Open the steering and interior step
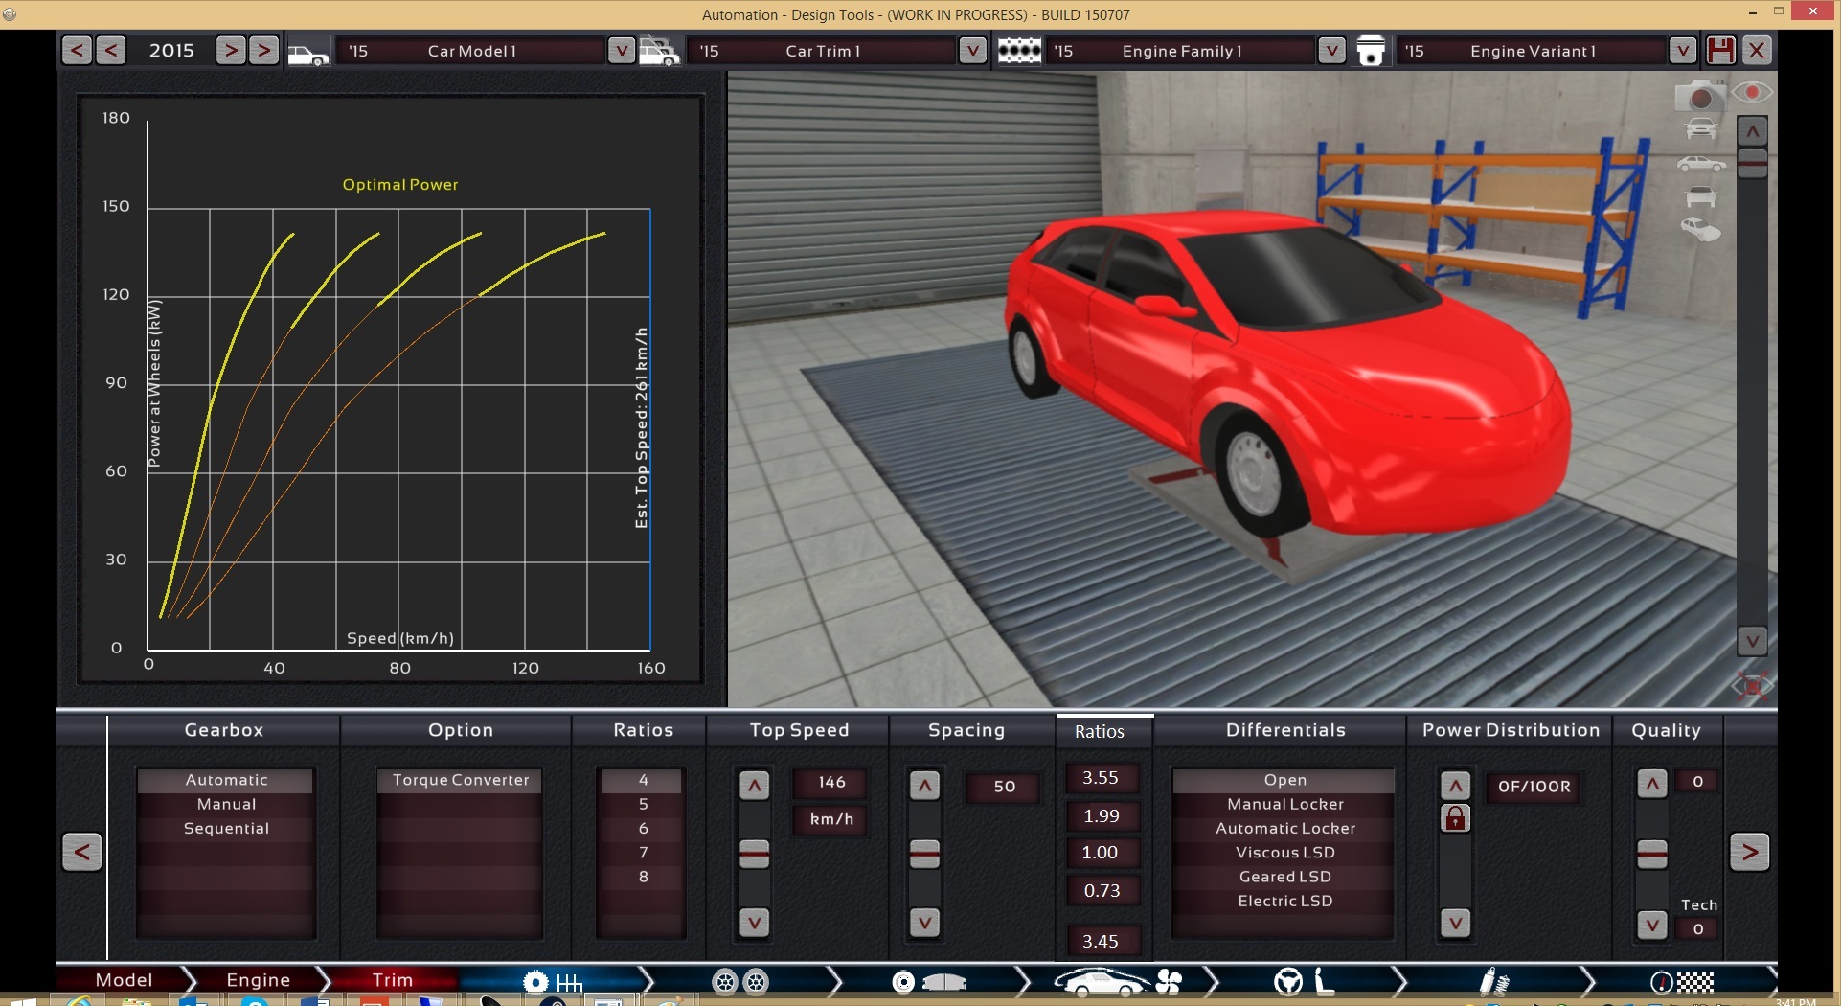The image size is (1841, 1006). tap(1305, 981)
